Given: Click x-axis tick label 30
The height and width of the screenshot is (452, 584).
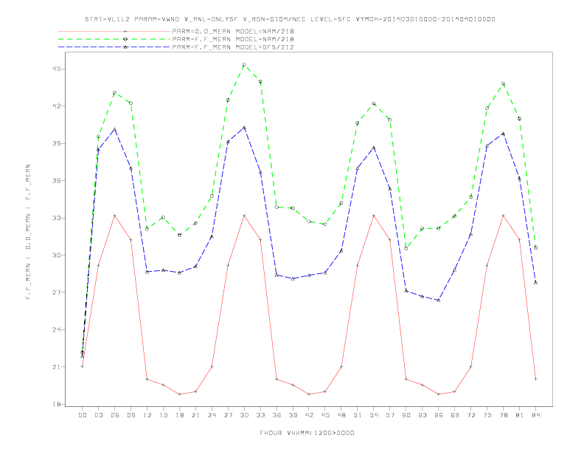Looking at the screenshot, I should tap(244, 415).
